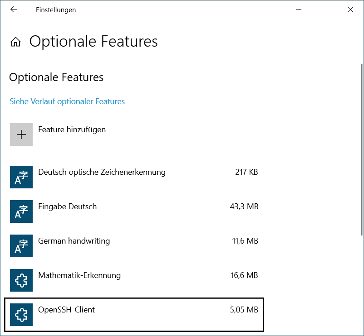364x336 pixels.
Task: Select Feature hinzufügen text
Action: 72,130
